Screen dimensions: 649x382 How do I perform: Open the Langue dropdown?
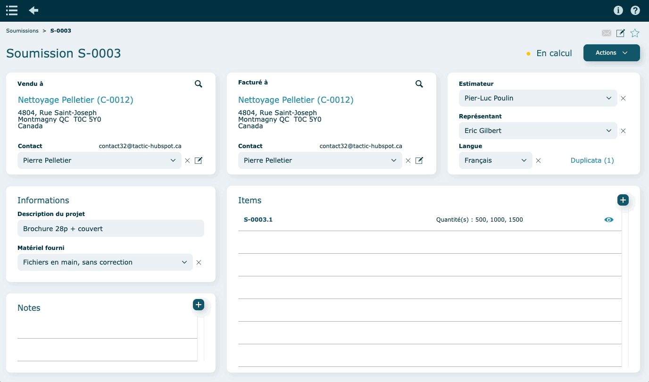[x=495, y=160]
